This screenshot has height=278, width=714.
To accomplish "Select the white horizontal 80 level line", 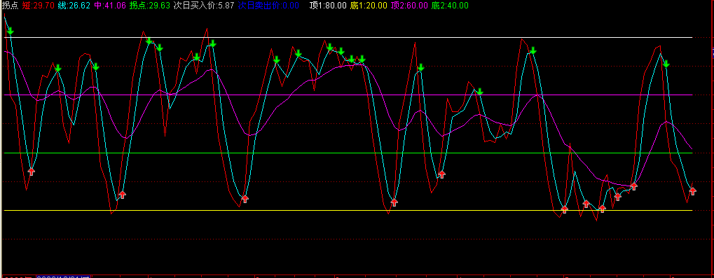I will pyautogui.click(x=348, y=37).
